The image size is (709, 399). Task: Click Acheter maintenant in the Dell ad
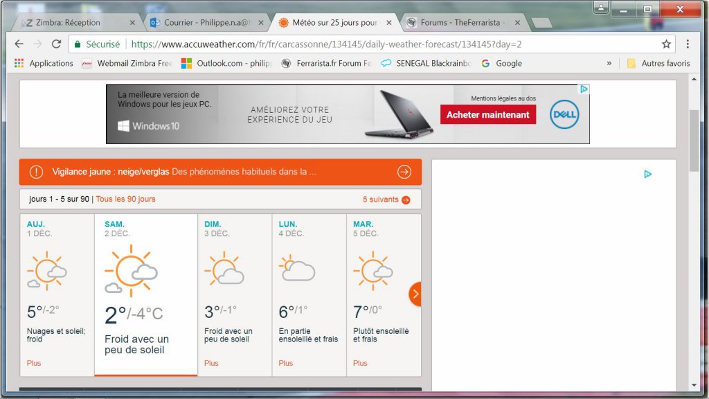(488, 114)
